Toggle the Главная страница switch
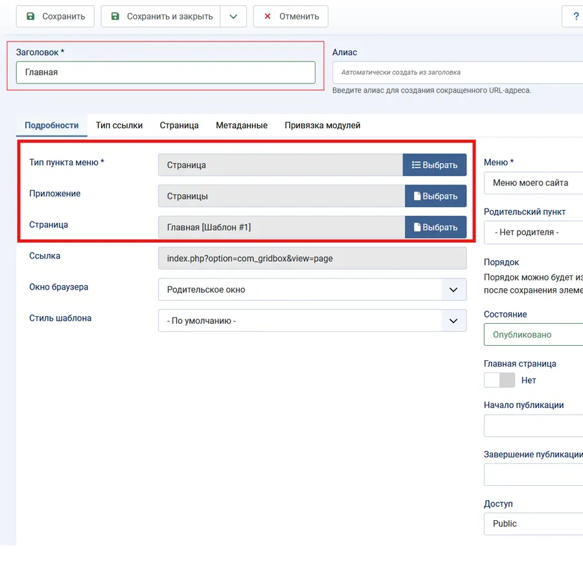 (499, 380)
